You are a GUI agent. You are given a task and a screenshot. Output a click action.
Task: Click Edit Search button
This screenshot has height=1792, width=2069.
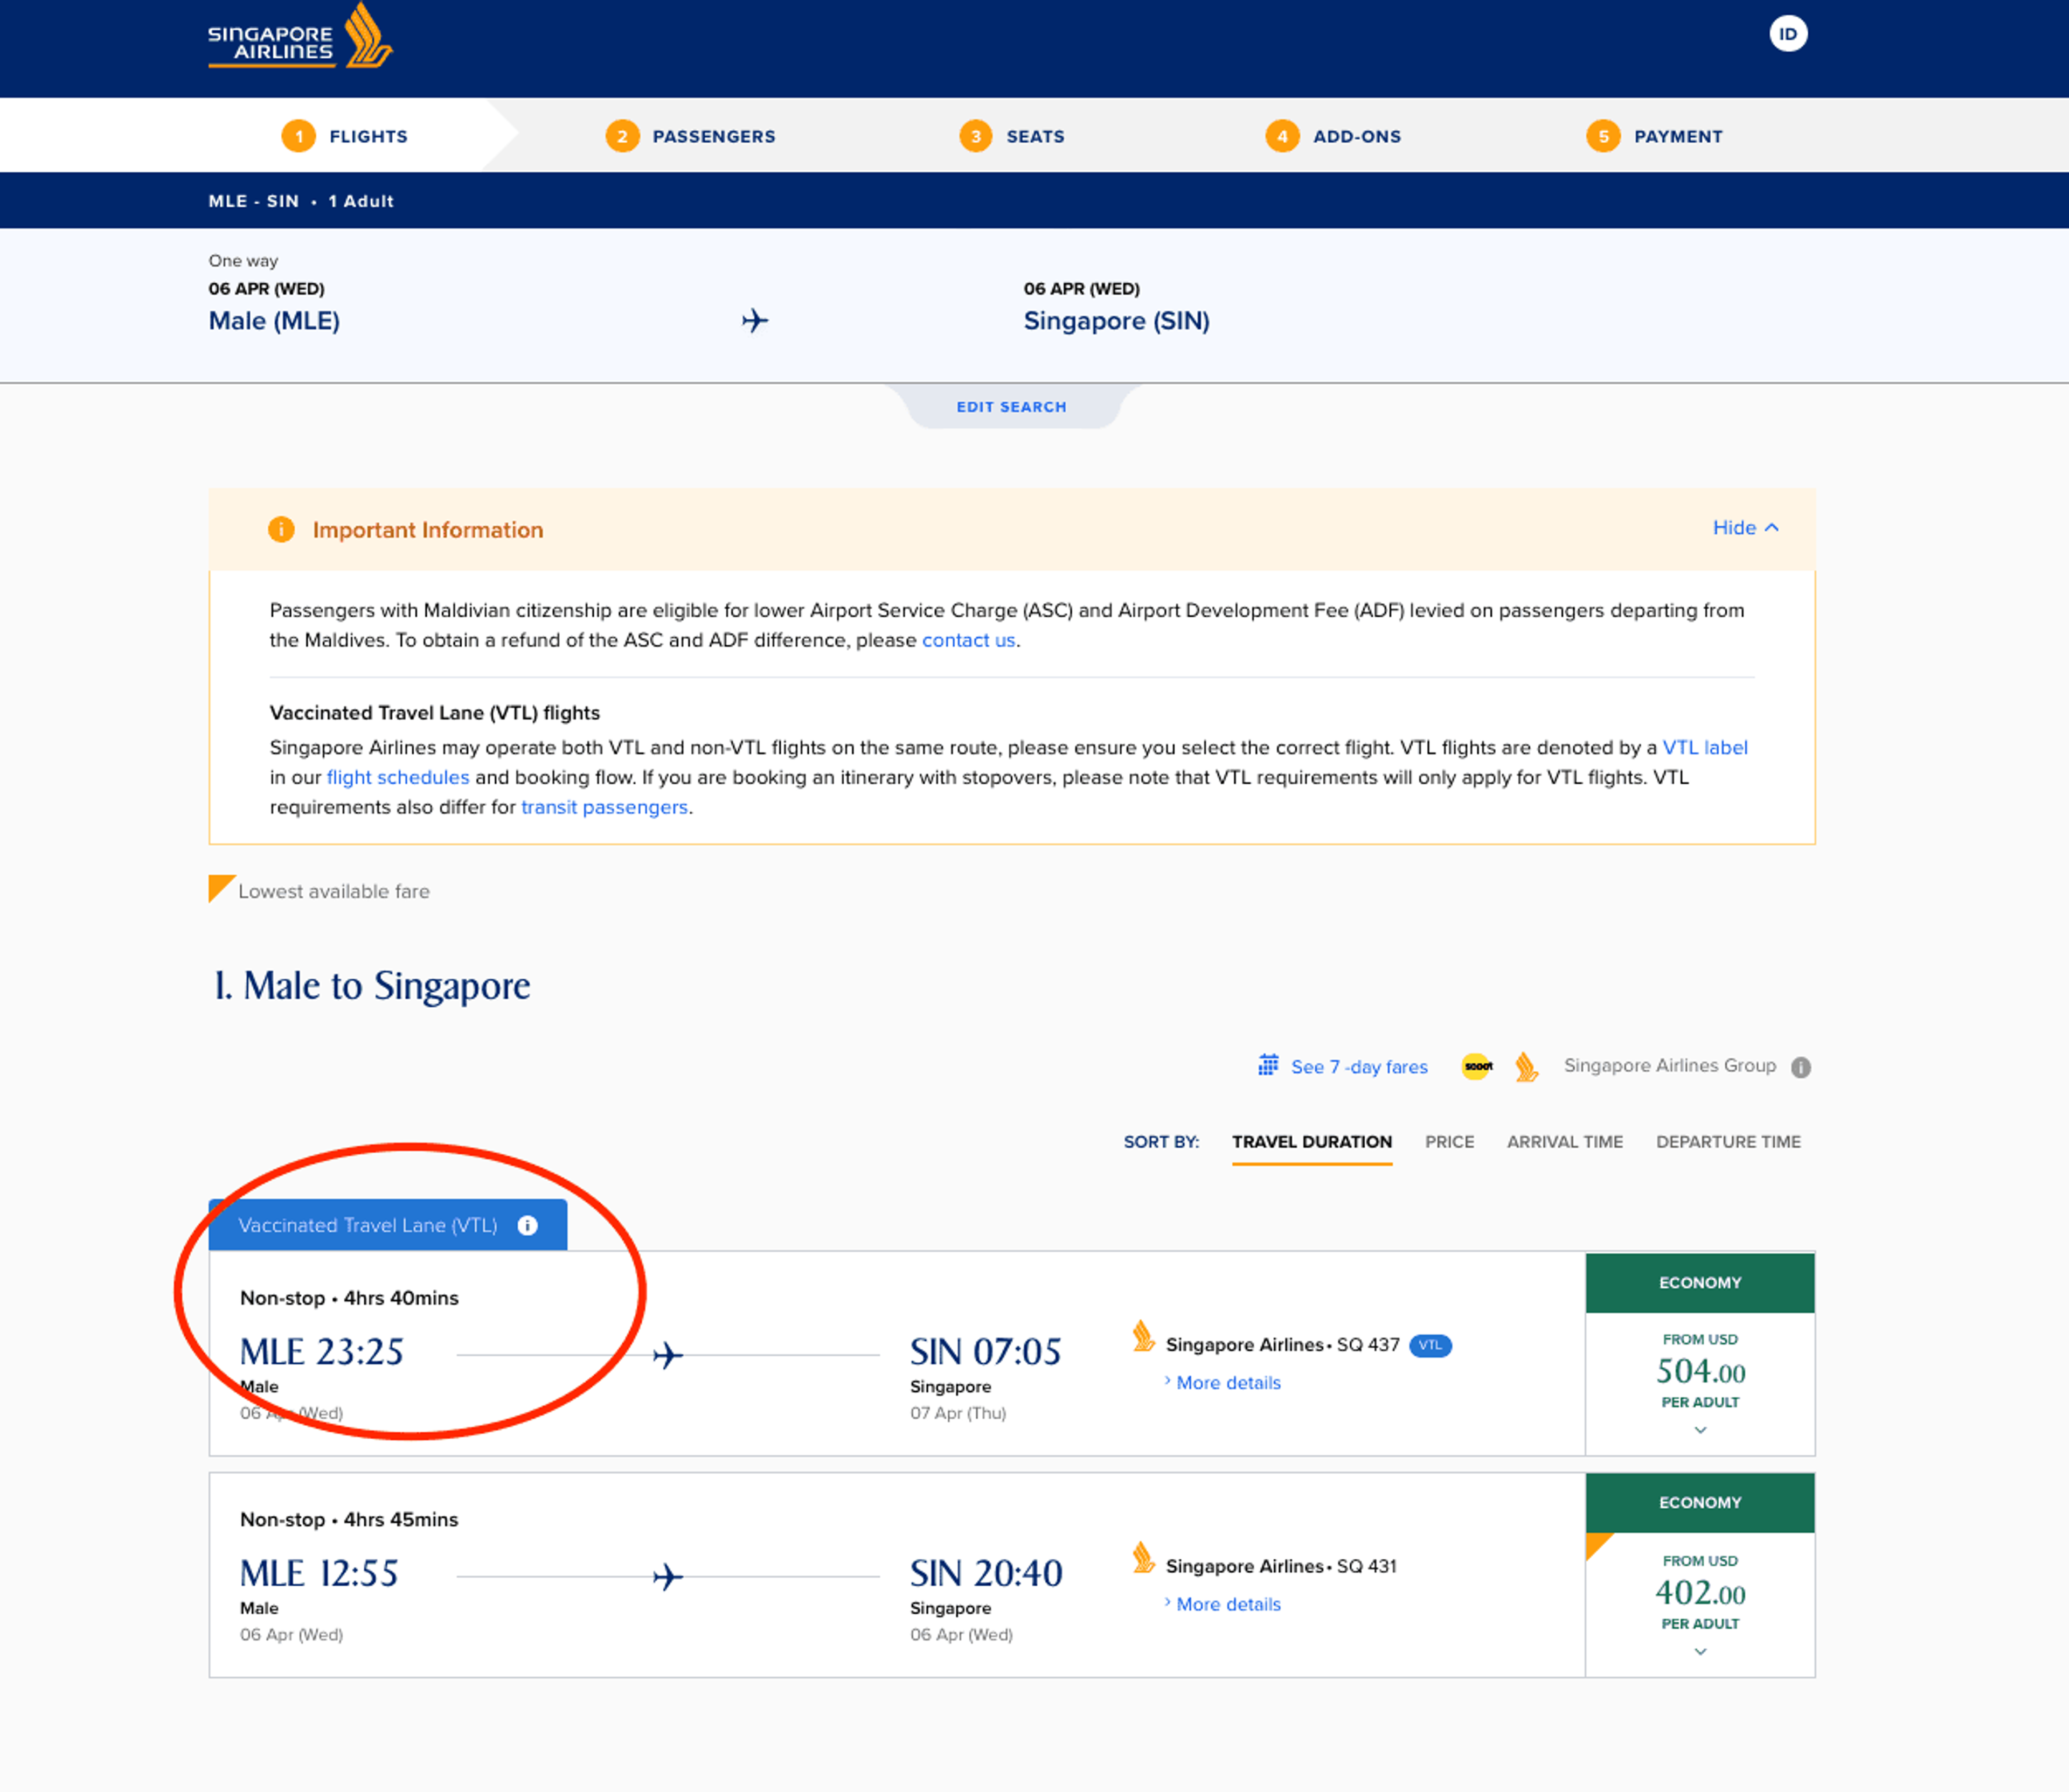[x=1010, y=407]
